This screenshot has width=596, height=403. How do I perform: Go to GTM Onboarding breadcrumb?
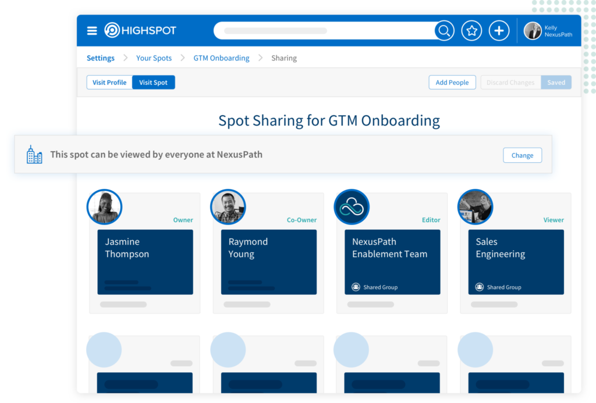click(x=221, y=58)
